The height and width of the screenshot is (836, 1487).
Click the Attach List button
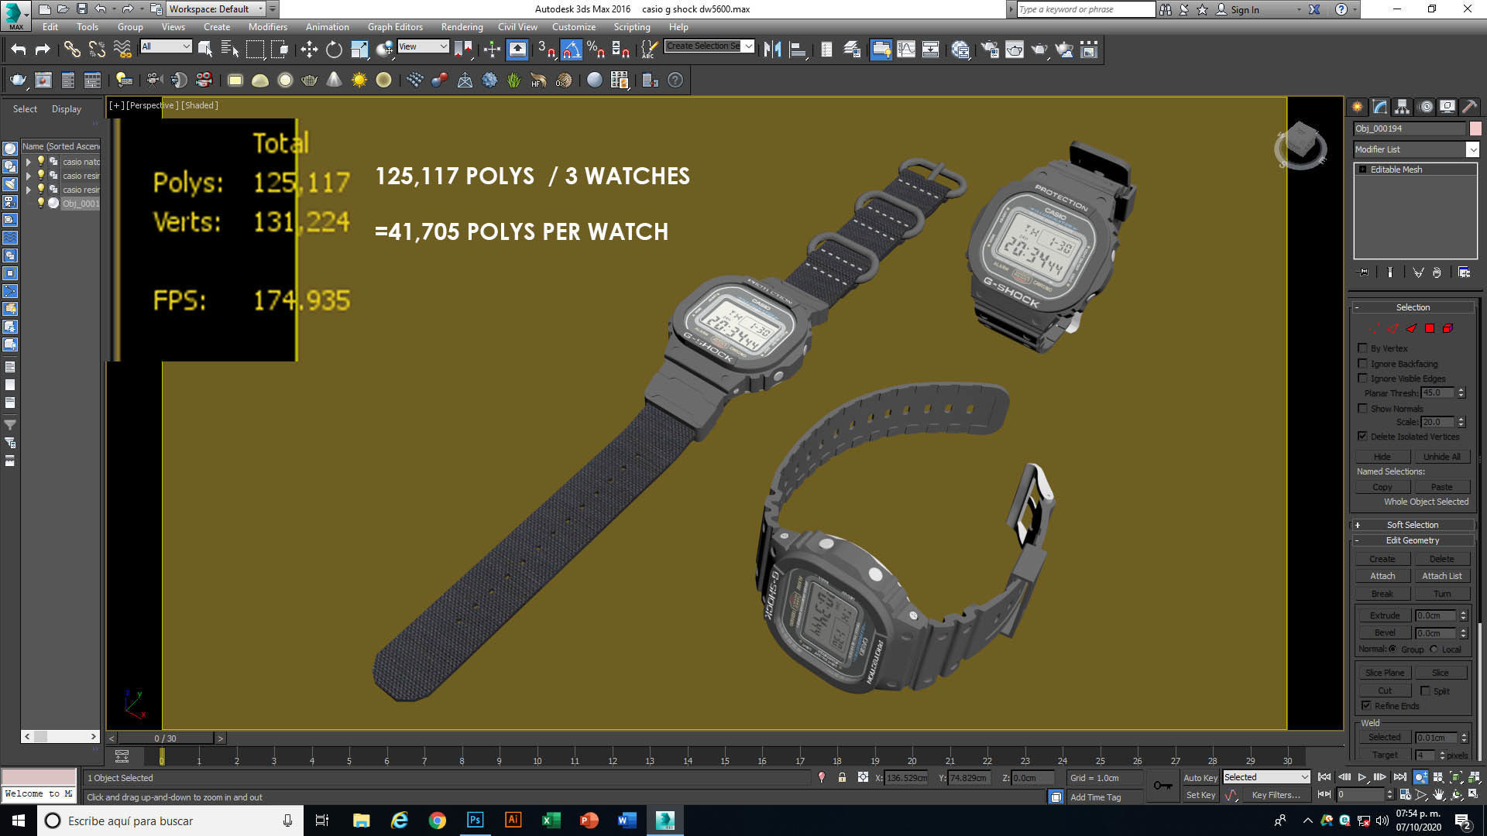(1441, 576)
